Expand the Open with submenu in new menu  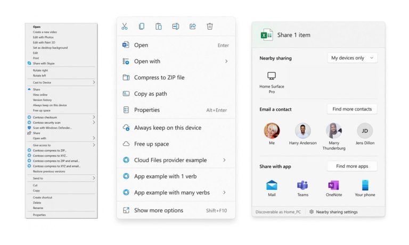tap(226, 61)
